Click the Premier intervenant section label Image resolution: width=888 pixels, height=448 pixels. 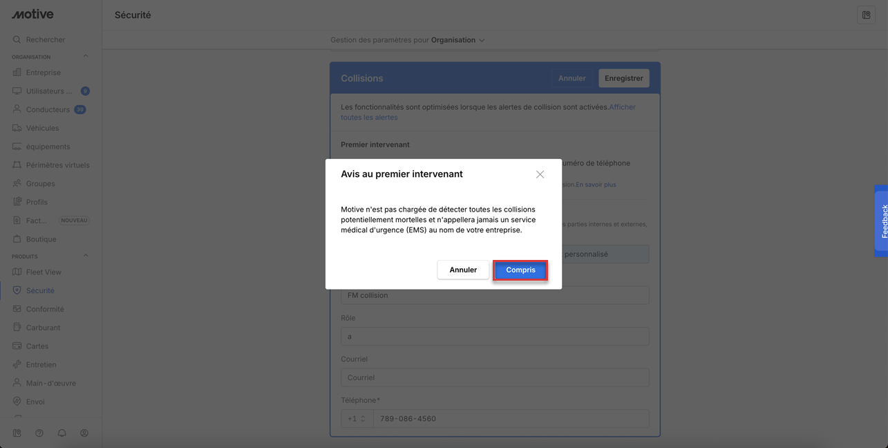tap(375, 144)
